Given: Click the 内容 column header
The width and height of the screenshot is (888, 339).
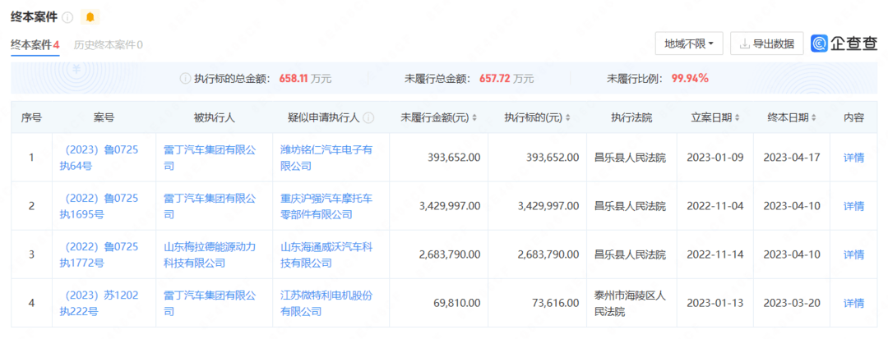Looking at the screenshot, I should 853,117.
